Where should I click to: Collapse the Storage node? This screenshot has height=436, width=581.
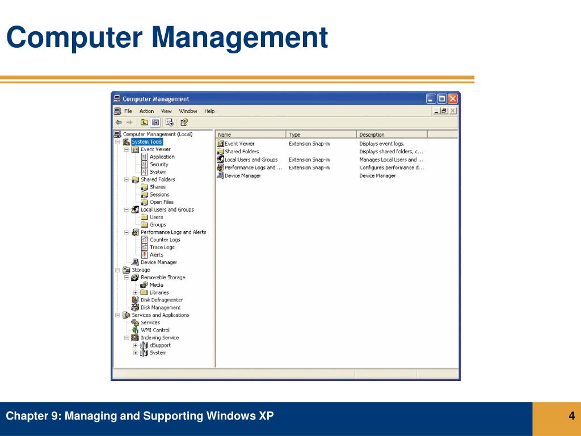117,270
